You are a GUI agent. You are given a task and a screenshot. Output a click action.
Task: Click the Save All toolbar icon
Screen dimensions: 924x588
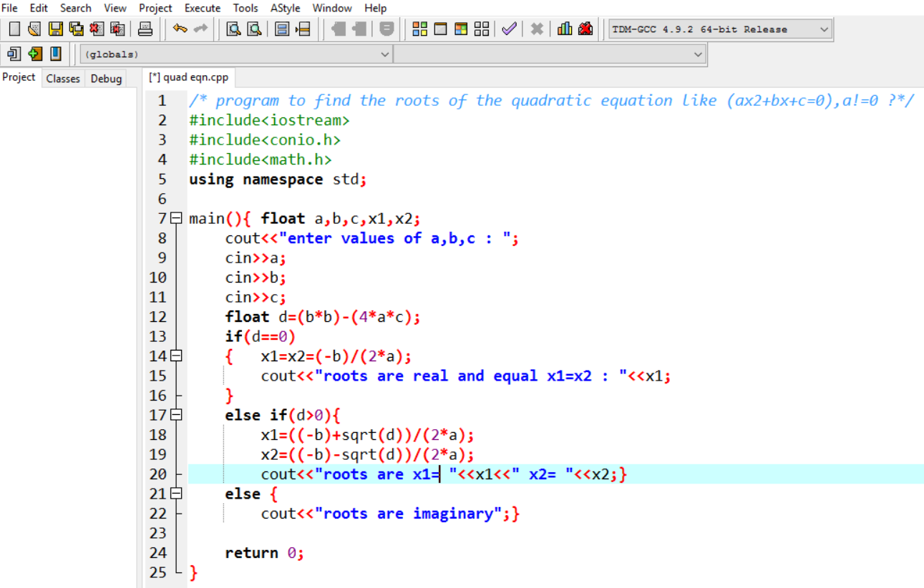click(x=76, y=29)
